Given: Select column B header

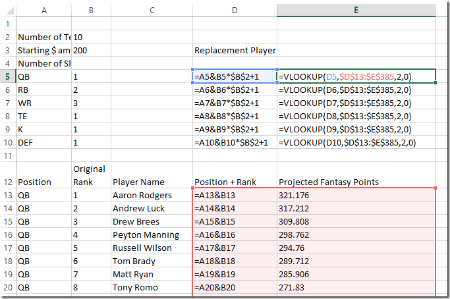Looking at the screenshot, I should click(92, 11).
